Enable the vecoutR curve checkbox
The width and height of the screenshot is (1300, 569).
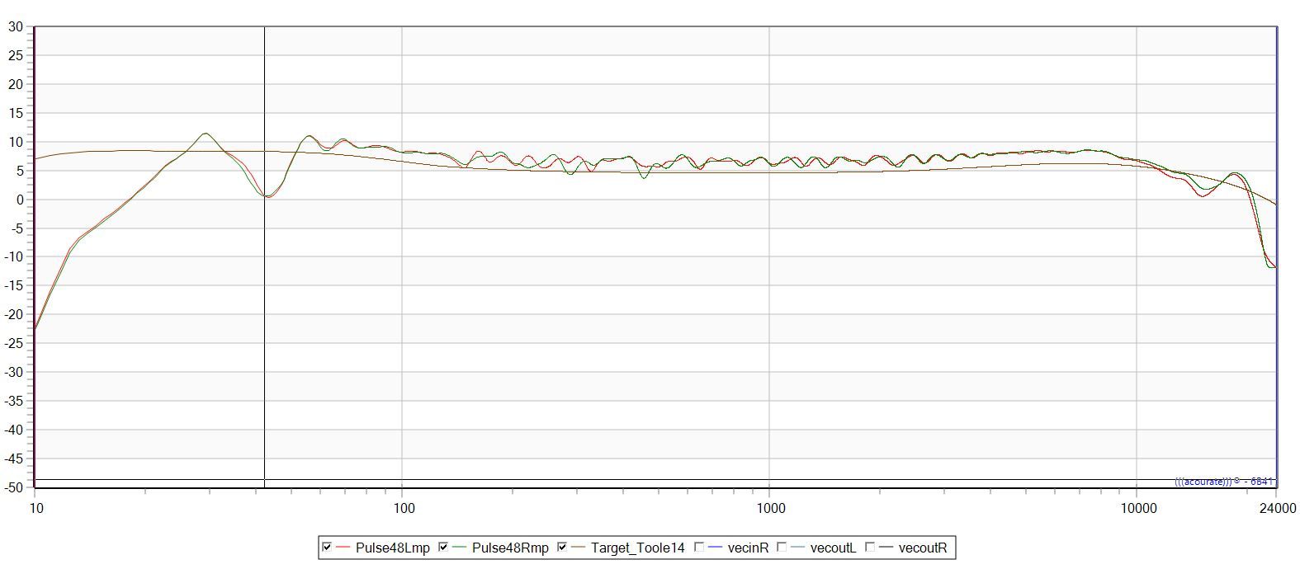869,547
